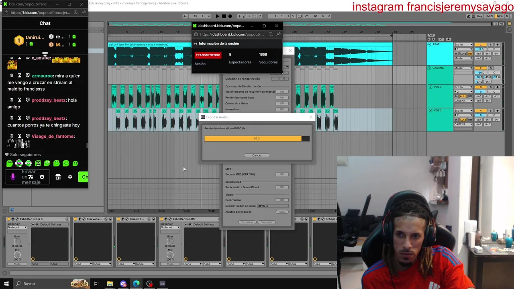Unfold CLA Vocals device parameters triangle

(x=80, y=219)
